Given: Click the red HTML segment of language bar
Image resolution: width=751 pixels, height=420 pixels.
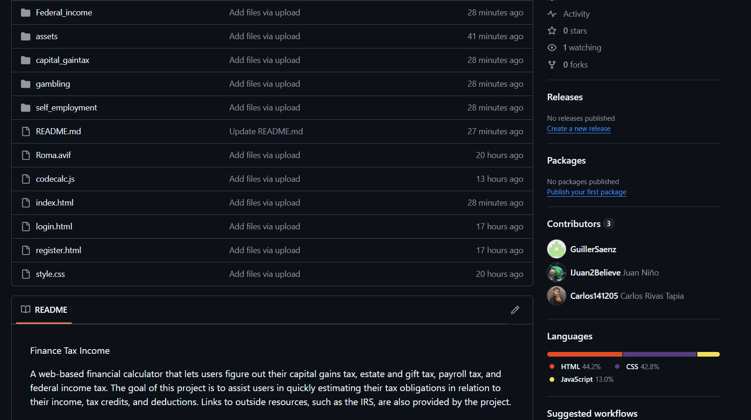Looking at the screenshot, I should (x=585, y=354).
